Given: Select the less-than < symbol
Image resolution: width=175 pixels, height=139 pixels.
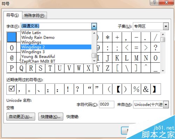Looking at the screenshot, I should (x=127, y=47).
